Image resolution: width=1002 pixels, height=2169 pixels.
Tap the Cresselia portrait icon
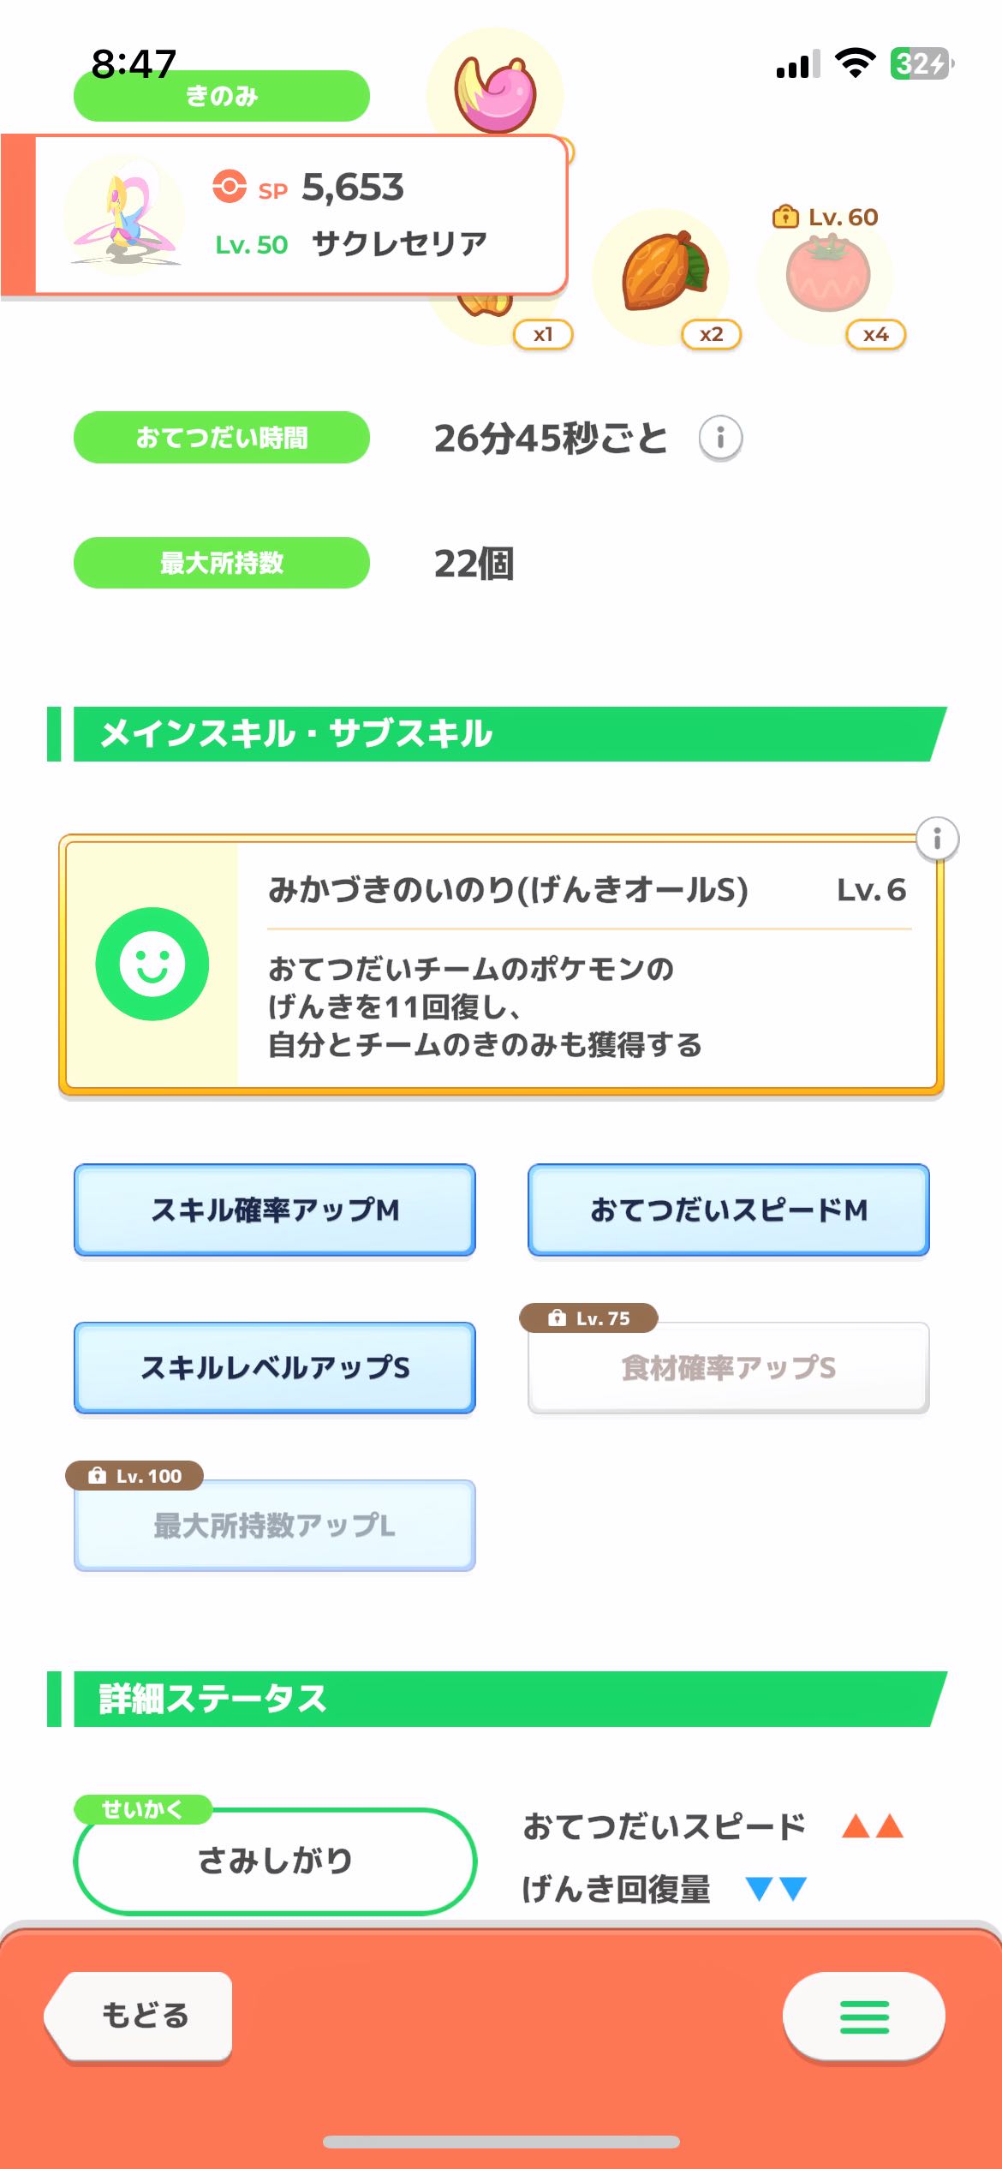click(125, 215)
